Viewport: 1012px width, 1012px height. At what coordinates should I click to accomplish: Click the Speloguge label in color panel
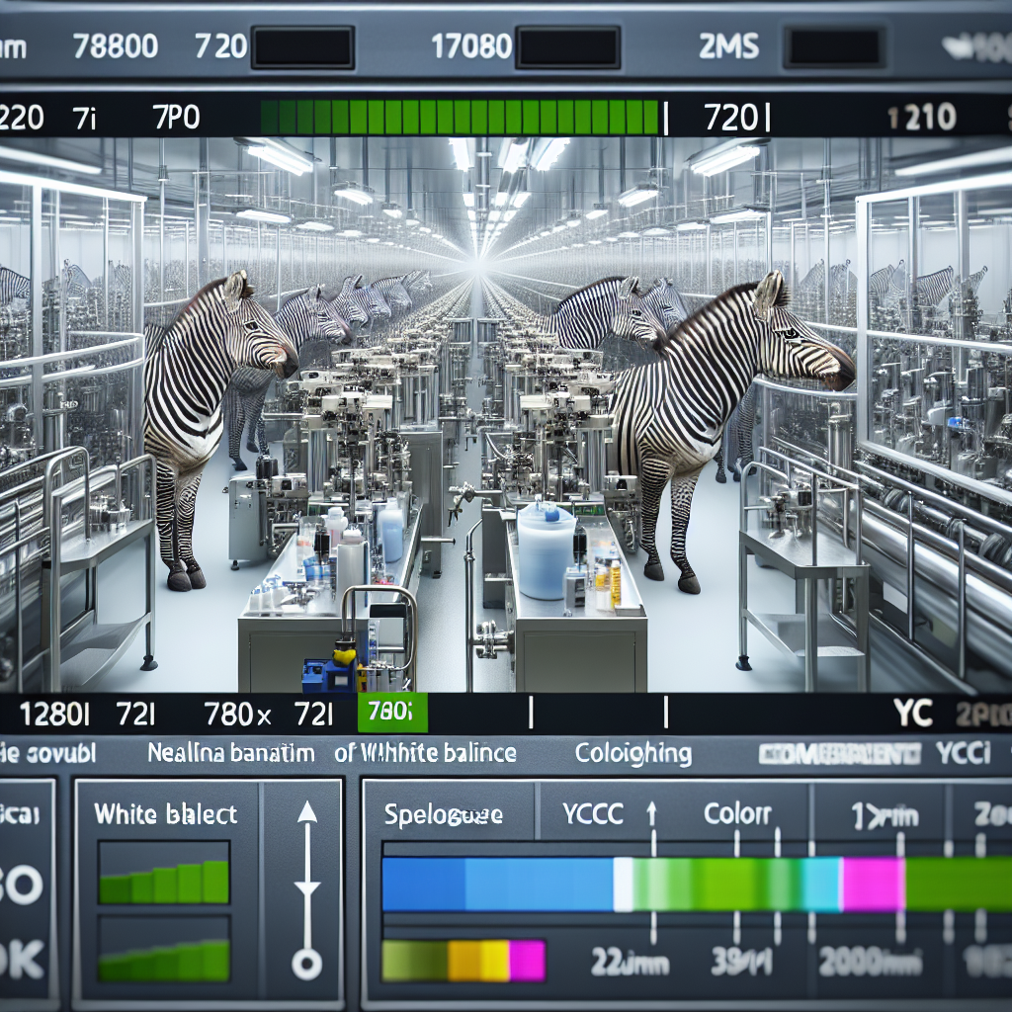coord(443,815)
